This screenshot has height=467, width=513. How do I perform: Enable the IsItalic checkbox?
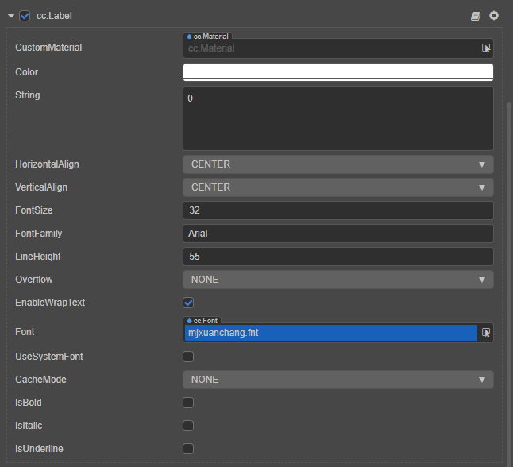pyautogui.click(x=188, y=426)
